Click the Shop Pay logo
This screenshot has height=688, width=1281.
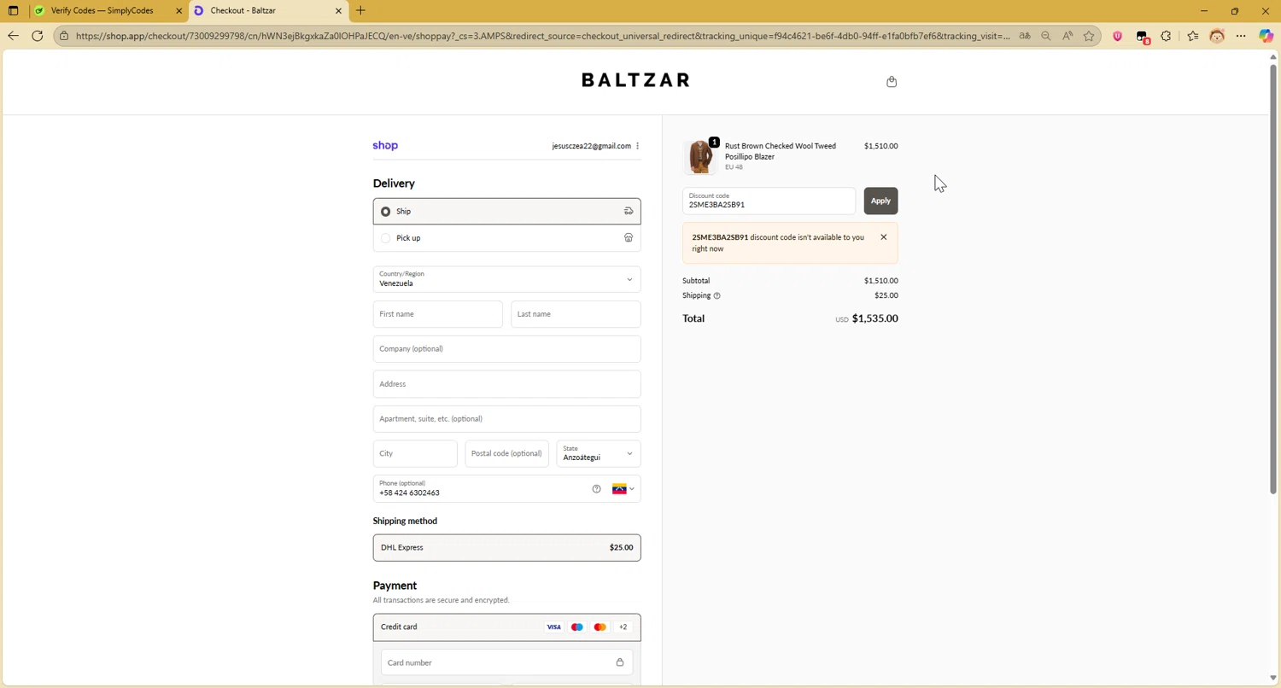coord(385,145)
